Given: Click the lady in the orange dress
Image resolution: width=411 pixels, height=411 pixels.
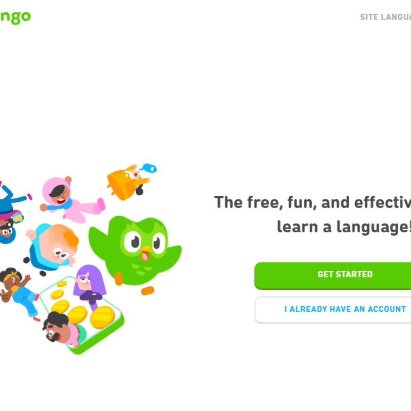Looking at the screenshot, I should pyautogui.click(x=128, y=182).
